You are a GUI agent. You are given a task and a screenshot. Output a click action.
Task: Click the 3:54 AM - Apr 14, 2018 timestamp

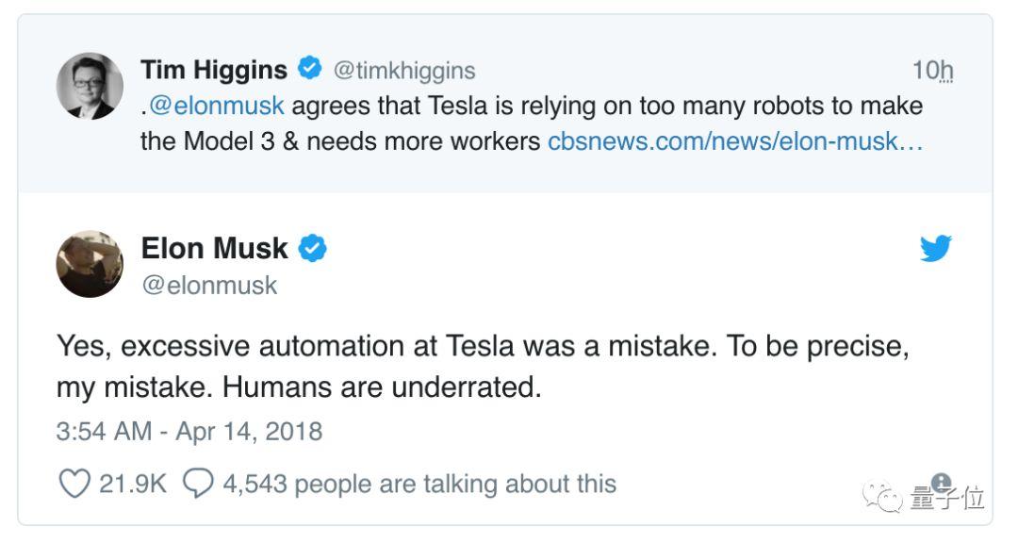(189, 432)
